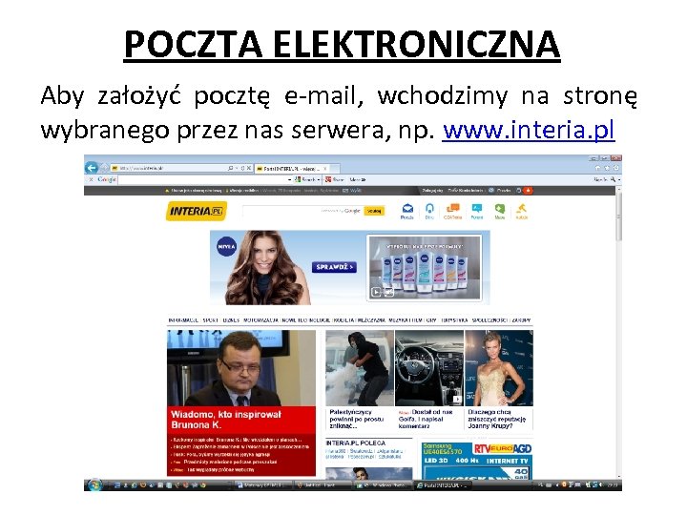Open the Wiadomo, kto inspirował Brunona K. headline
This screenshot has width=687, height=515.
[226, 420]
